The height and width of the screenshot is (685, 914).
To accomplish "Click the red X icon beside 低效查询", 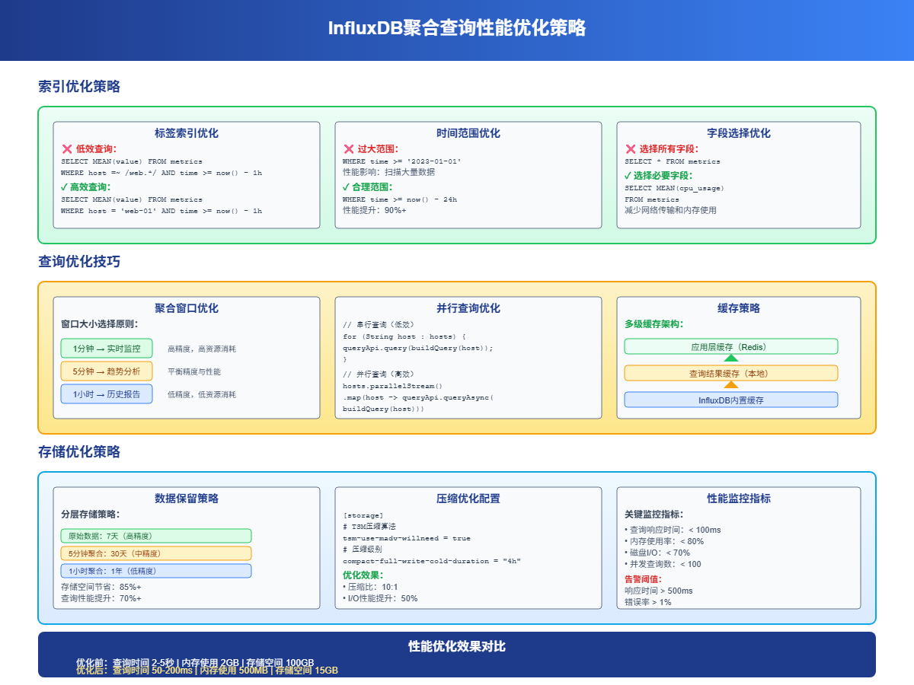I will (x=66, y=148).
